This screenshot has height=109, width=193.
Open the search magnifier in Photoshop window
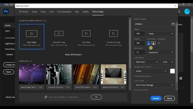coord(179,12)
